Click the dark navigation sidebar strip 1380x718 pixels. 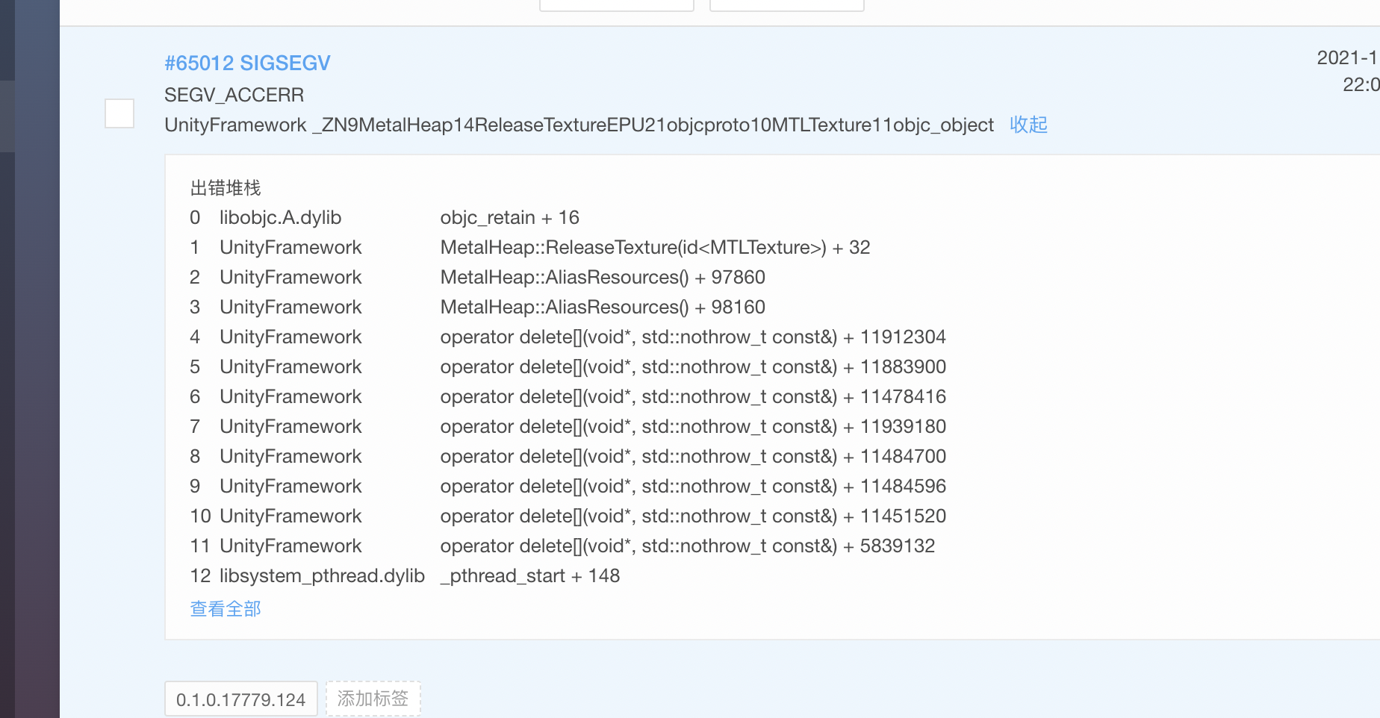(30, 358)
